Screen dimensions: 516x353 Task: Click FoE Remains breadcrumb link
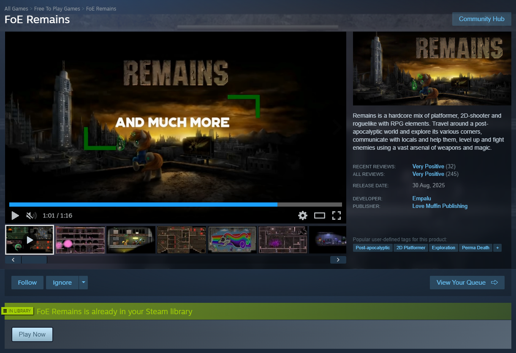[101, 9]
